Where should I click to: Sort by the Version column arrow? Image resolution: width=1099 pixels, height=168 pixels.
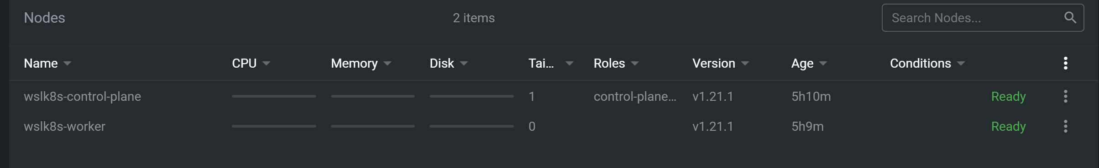[745, 64]
